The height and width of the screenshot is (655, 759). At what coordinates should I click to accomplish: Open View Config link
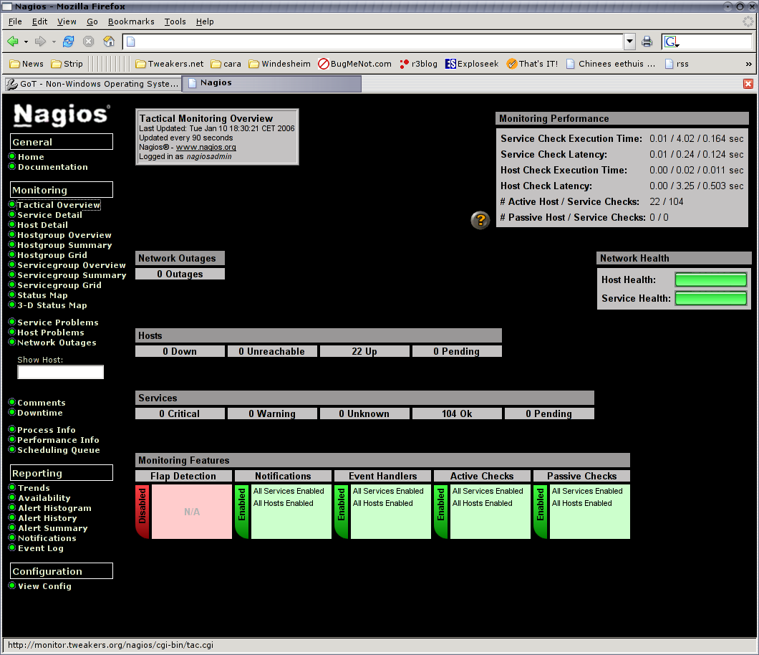[44, 586]
